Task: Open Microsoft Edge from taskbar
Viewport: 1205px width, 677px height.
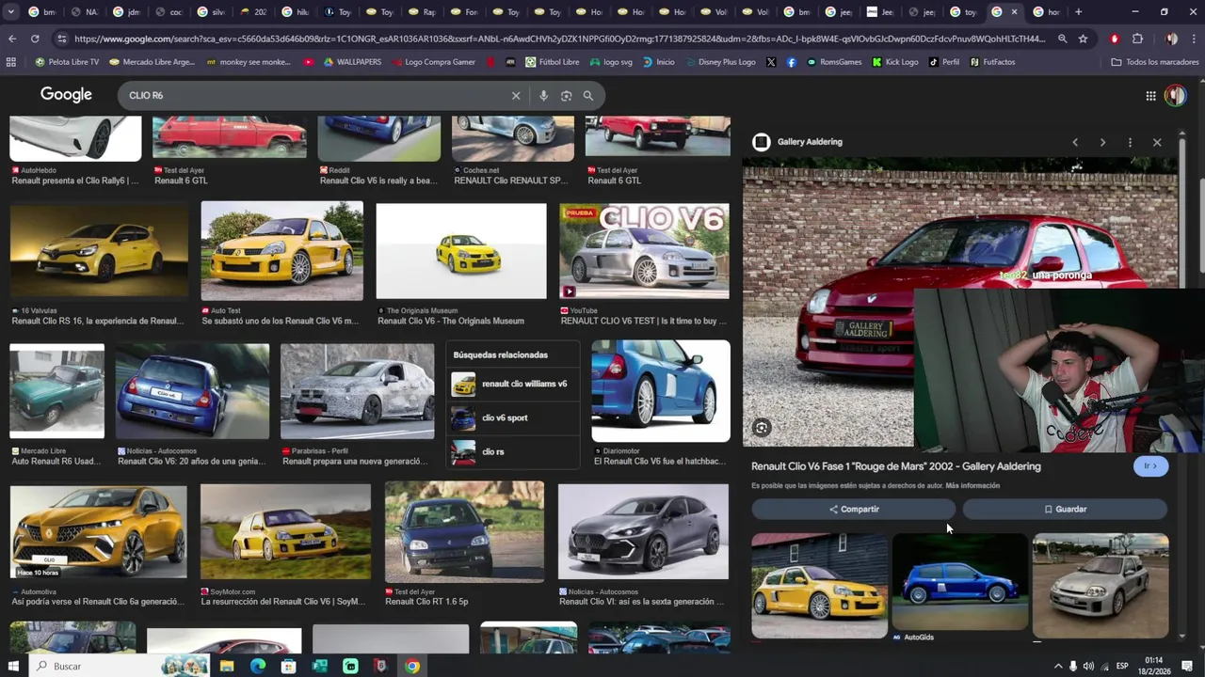Action: pos(258,666)
